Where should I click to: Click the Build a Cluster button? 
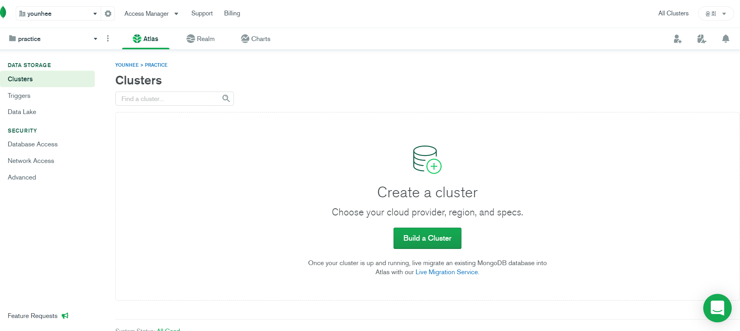tap(427, 238)
